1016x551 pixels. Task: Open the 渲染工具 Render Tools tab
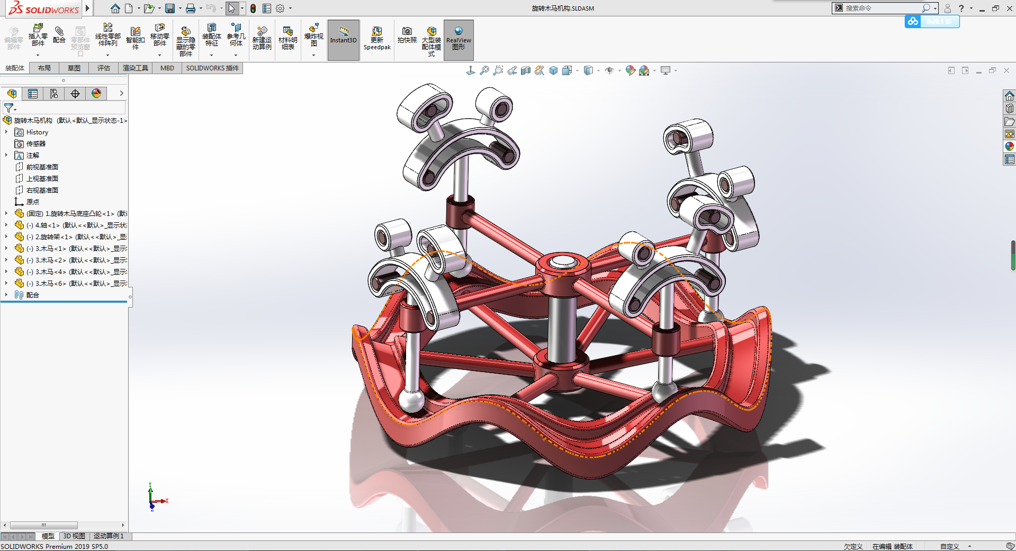[136, 68]
